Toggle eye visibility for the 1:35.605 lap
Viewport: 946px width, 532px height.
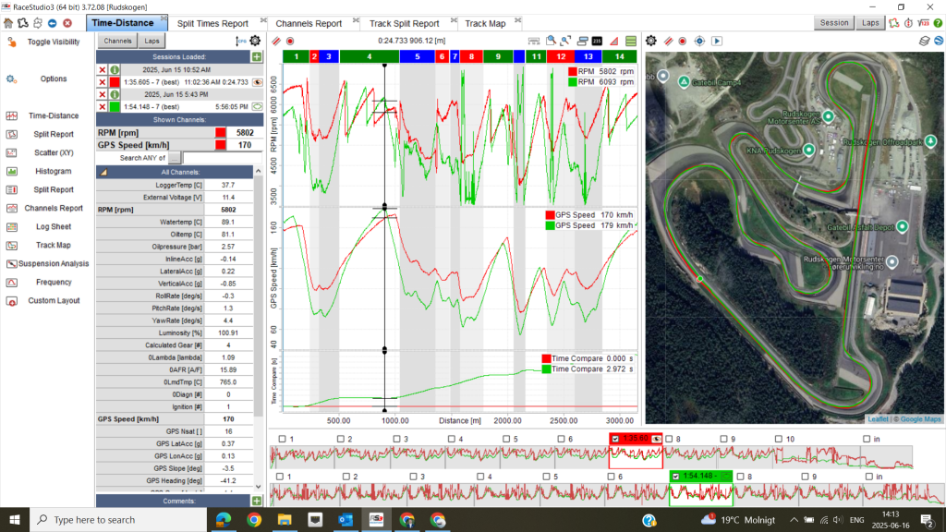[x=258, y=82]
